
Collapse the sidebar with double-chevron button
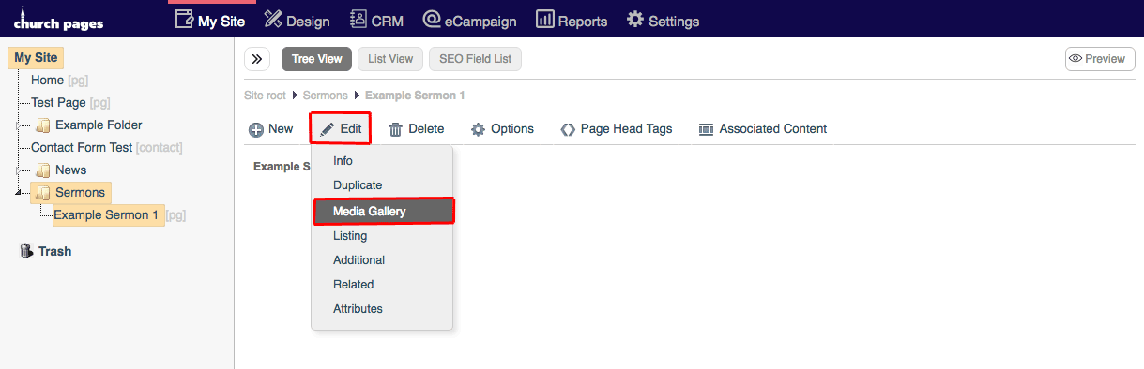(x=257, y=59)
